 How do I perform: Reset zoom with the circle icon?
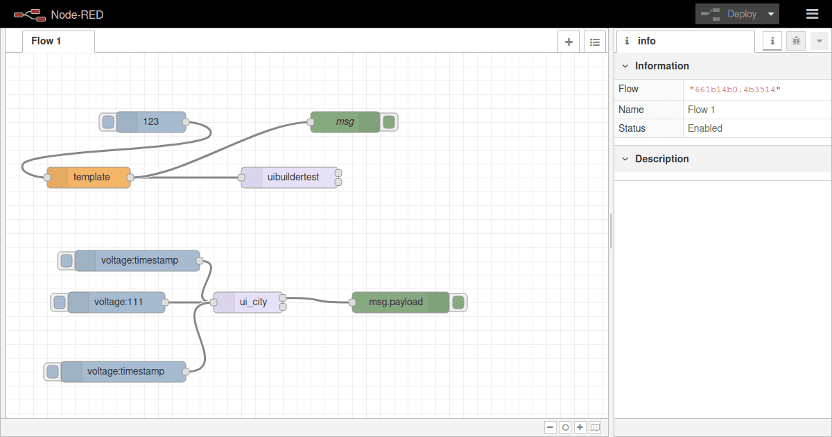(x=565, y=427)
